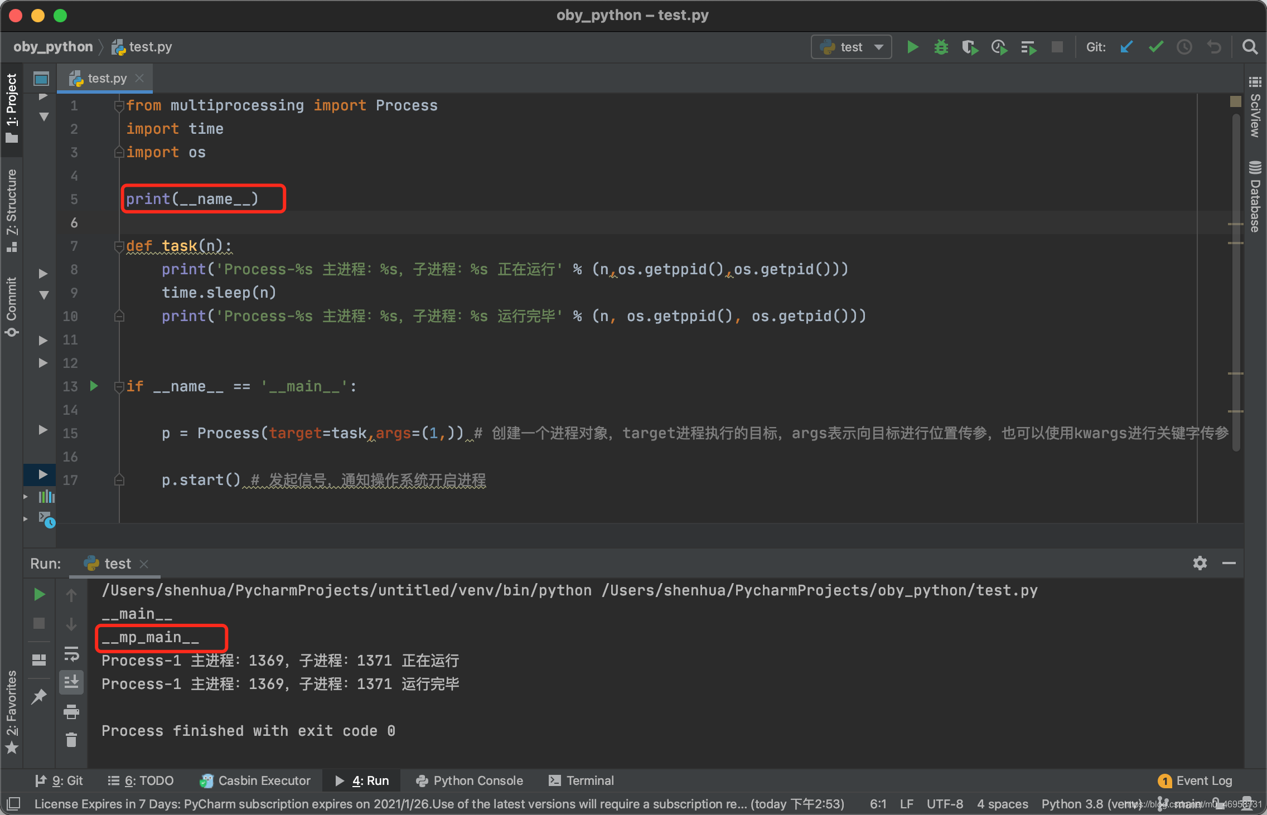Screen dimensions: 1267x815
Task: Click the concurrency diagram run icon
Action: 1028,47
